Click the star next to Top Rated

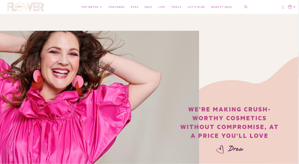[101, 7]
